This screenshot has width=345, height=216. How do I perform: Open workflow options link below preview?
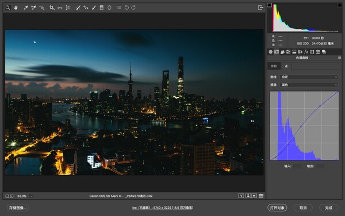(163, 207)
